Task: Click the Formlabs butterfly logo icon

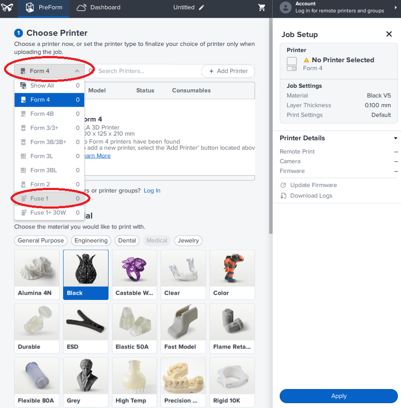Action: tap(8, 7)
